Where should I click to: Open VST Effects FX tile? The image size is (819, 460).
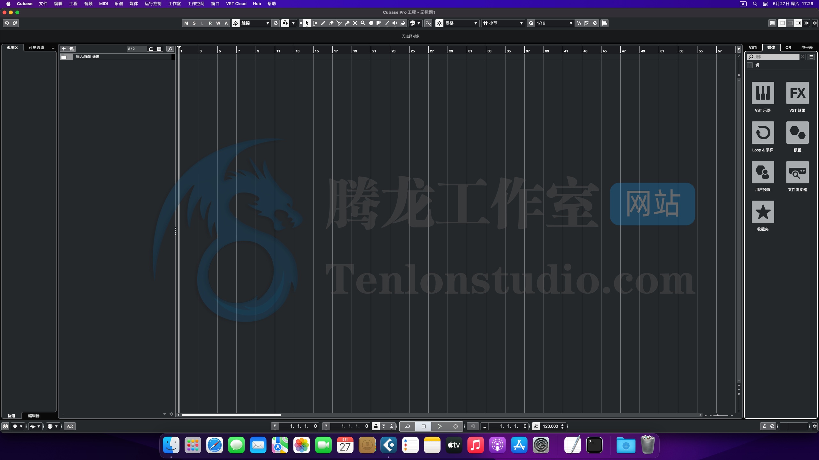coord(797,93)
